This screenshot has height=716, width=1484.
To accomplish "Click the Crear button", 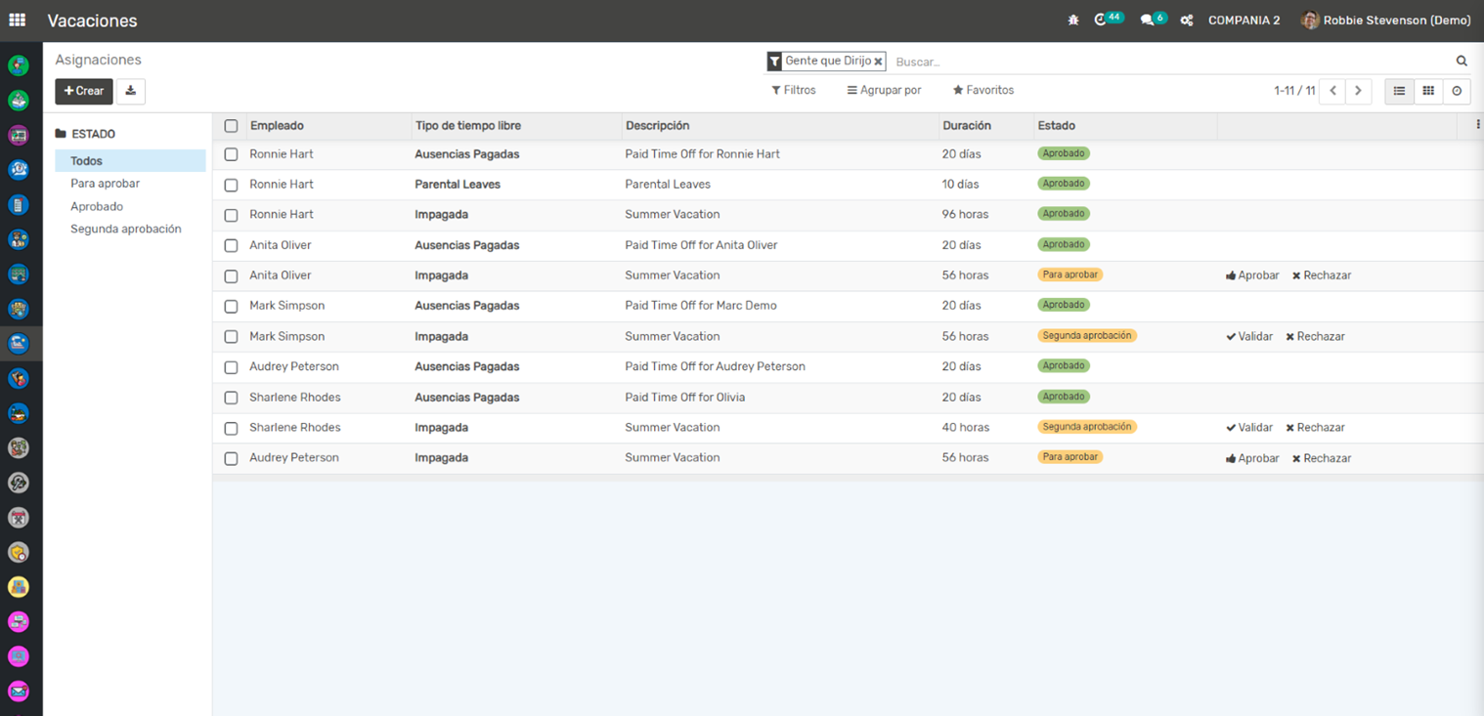I will [84, 91].
